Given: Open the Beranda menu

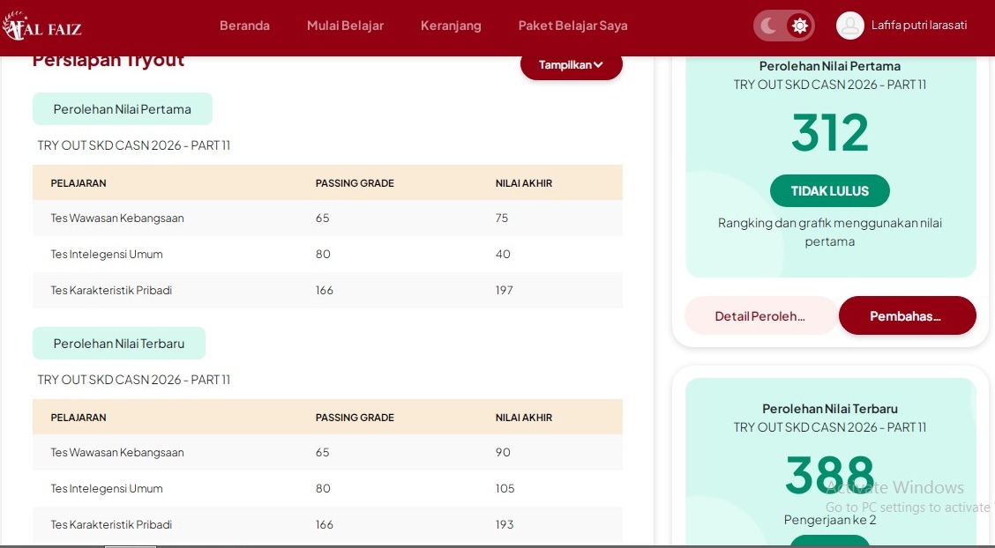Looking at the screenshot, I should click(x=244, y=26).
